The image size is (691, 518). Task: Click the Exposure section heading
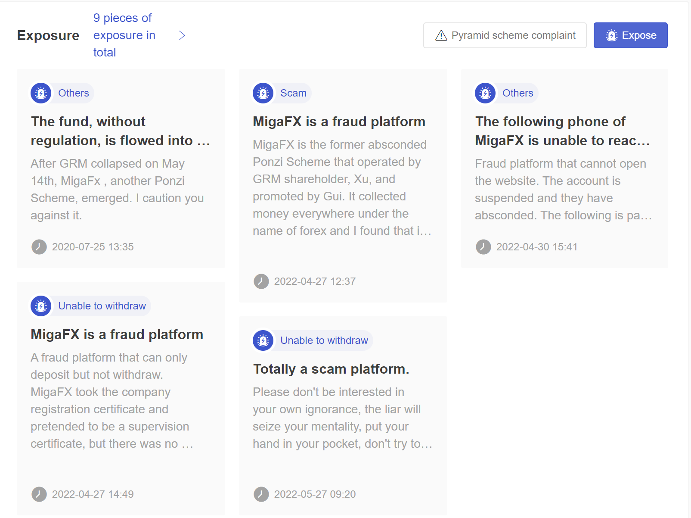click(48, 35)
